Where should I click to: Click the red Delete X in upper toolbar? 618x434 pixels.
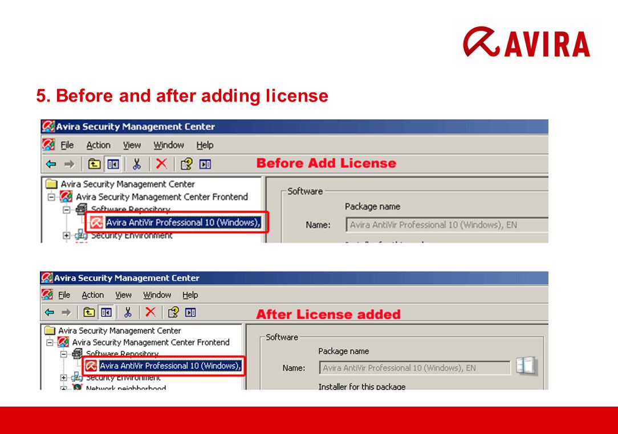161,164
